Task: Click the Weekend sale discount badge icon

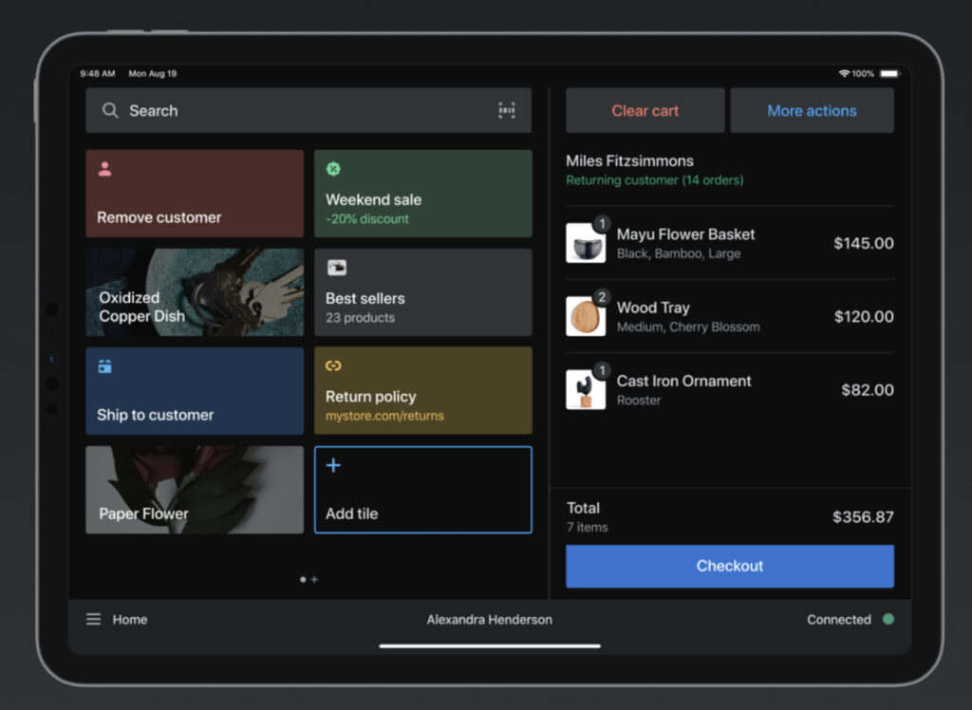Action: click(x=333, y=169)
